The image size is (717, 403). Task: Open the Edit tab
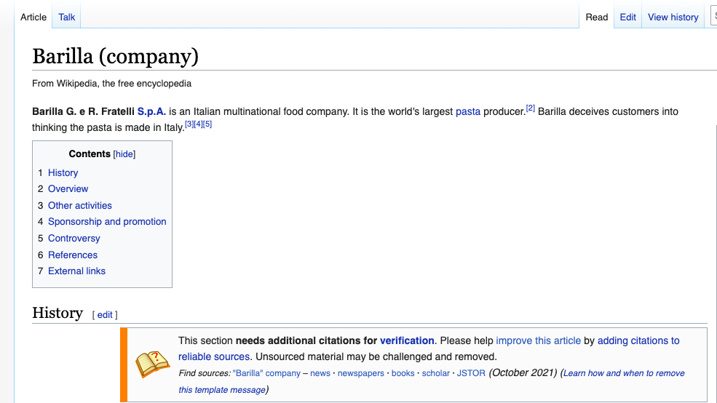(x=628, y=17)
